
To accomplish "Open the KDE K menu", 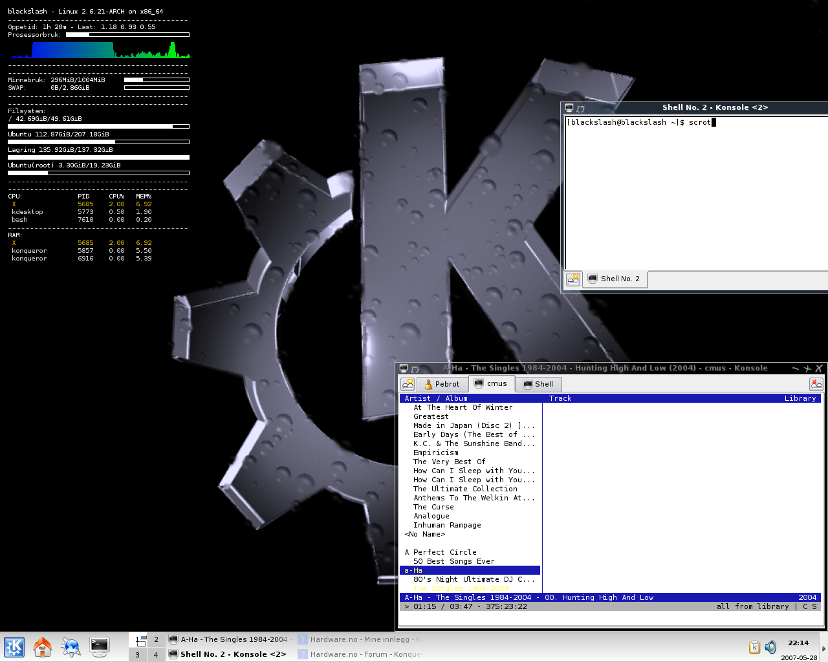I will [x=14, y=647].
